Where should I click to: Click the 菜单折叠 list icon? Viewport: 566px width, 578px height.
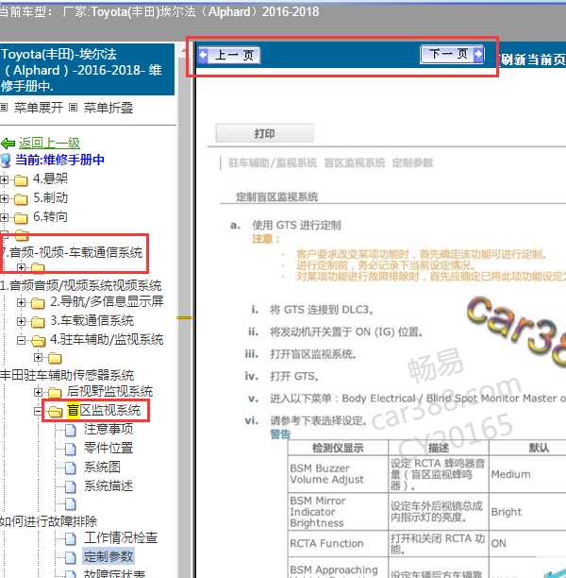[x=74, y=108]
